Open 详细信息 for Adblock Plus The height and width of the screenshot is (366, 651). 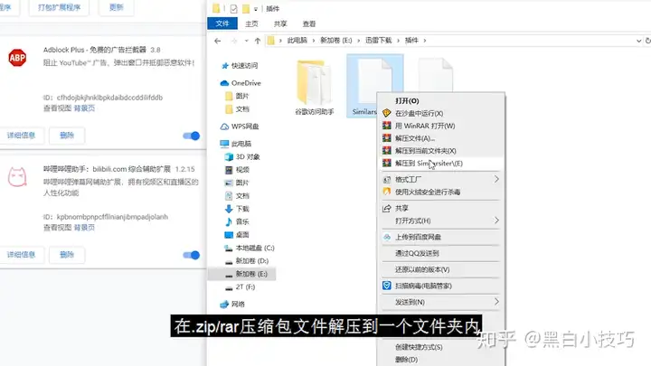coord(21,136)
